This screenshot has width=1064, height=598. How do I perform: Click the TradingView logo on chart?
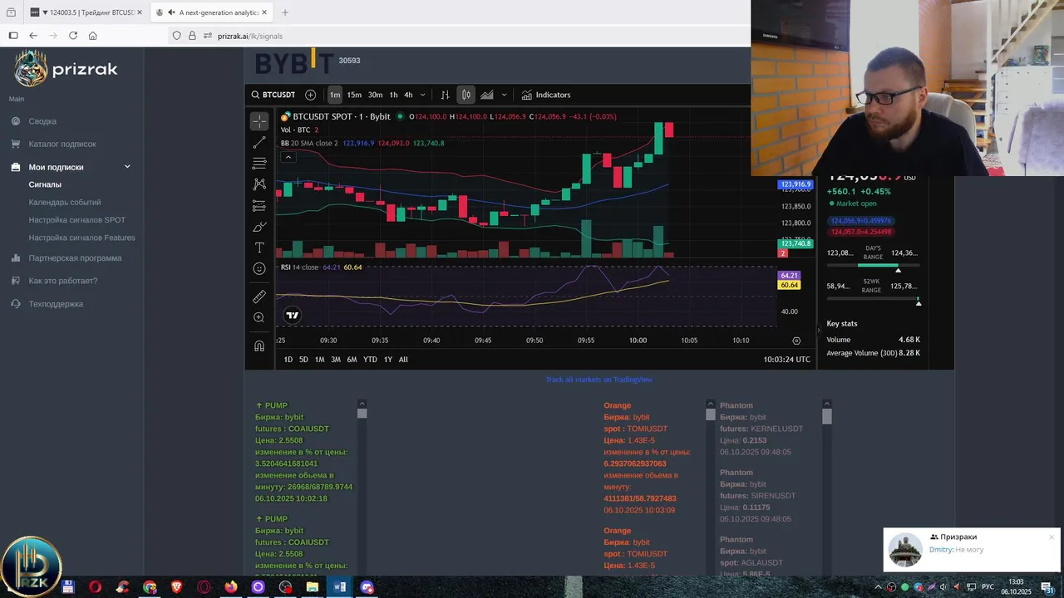pos(292,315)
